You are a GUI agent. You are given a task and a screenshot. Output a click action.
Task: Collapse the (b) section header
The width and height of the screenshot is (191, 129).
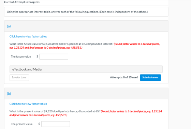point(86,93)
